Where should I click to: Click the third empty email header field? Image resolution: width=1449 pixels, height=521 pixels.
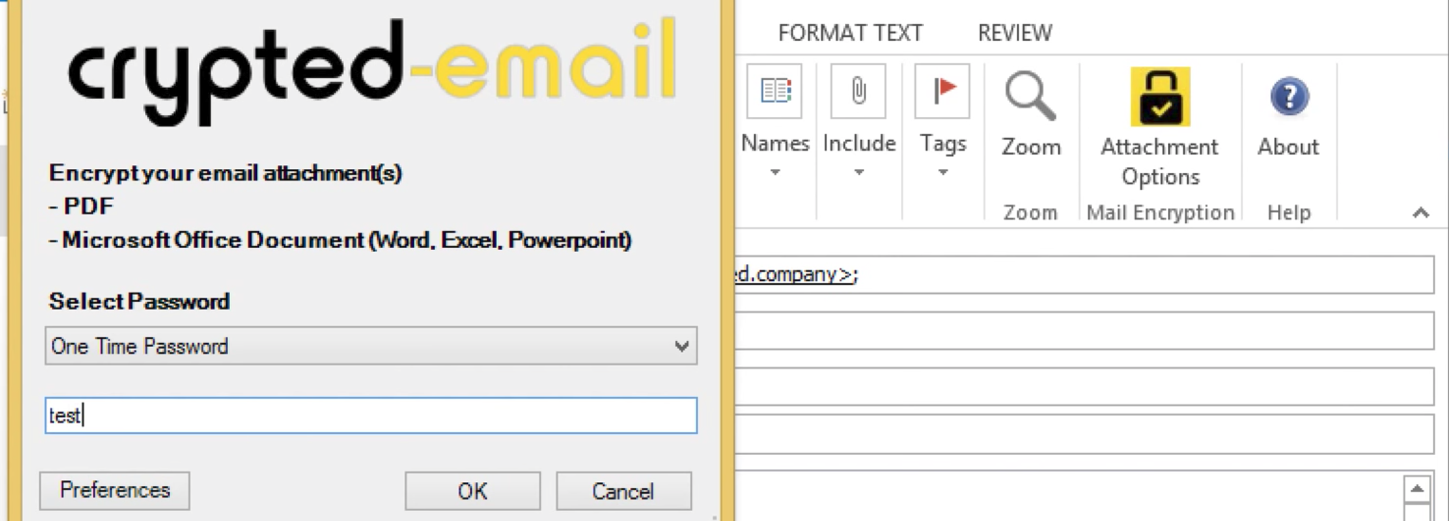tap(1084, 434)
